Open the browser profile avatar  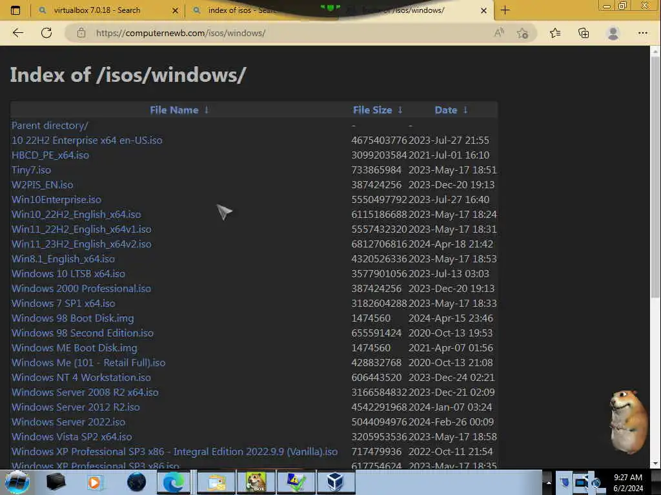click(613, 33)
